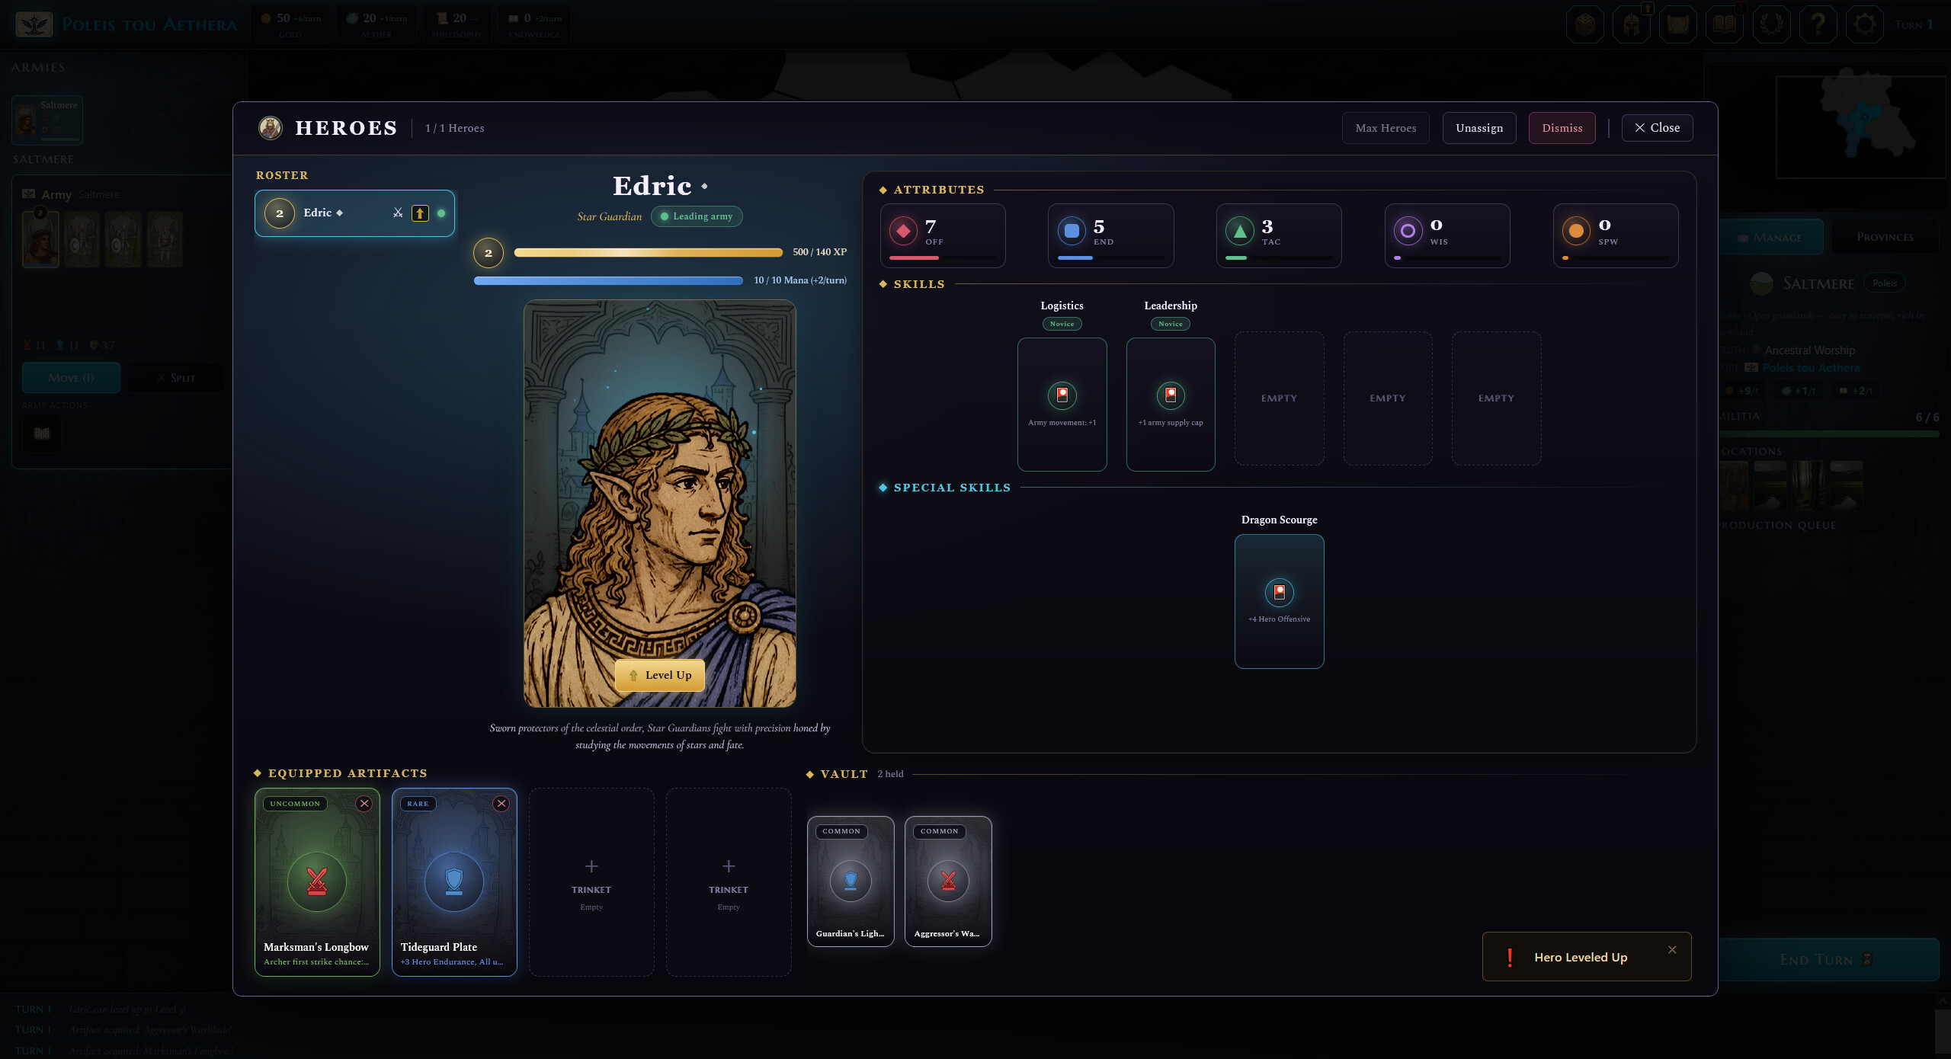Open the gear settings icon

pos(1865,24)
